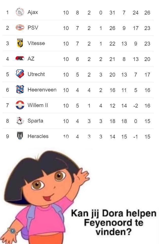Click Willem II's -2 goal difference
This screenshot has height=244, width=159.
pos(135,106)
